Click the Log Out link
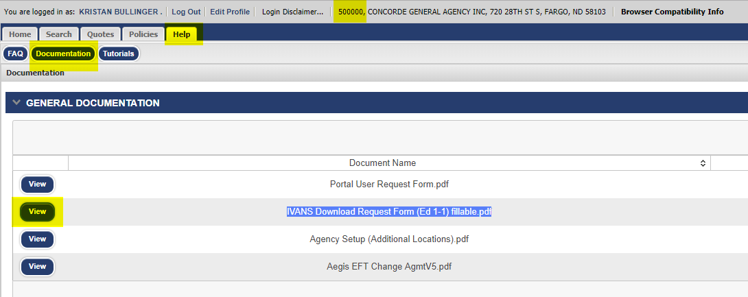This screenshot has height=297, width=748. (186, 12)
